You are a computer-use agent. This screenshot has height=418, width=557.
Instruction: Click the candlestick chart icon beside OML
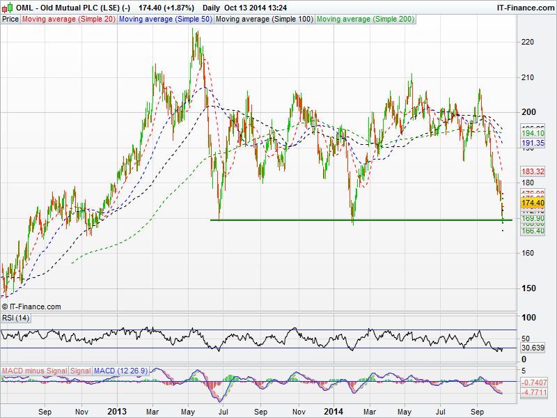(x=8, y=7)
